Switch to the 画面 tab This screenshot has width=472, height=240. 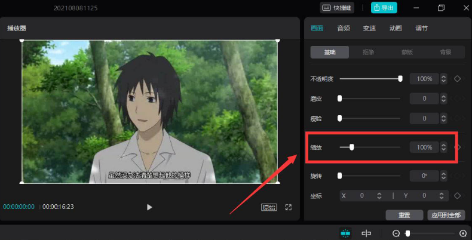tap(317, 28)
